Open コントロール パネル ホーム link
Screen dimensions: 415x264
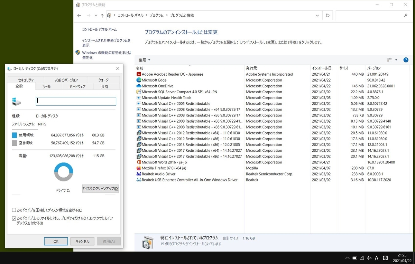click(99, 30)
